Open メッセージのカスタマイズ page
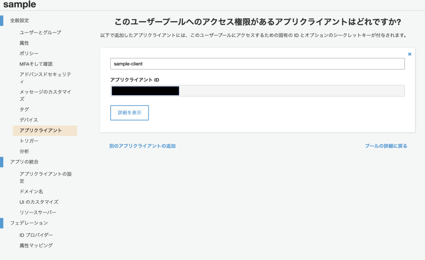Screen dimensions: 425x260 45,95
